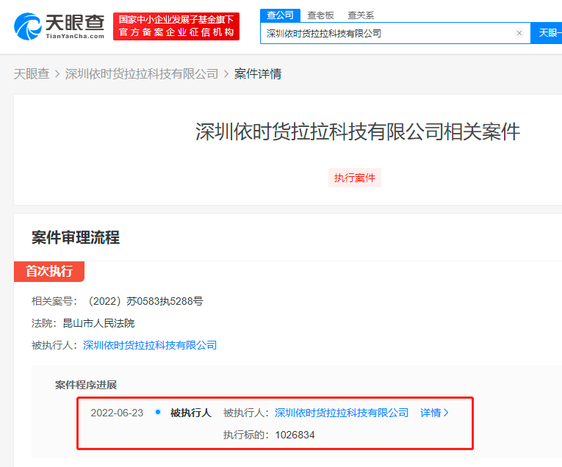562x467 pixels.
Task: Open the 被执行人 company link below the court name
Action: [150, 345]
